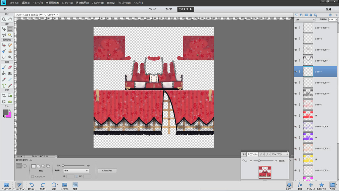Viewport: 339px width, 191px height.
Task: Toggle visibility of layer レイヤー 2
Action: click(296, 39)
